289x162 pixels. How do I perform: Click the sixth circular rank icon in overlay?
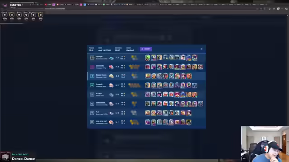pos(41,15)
